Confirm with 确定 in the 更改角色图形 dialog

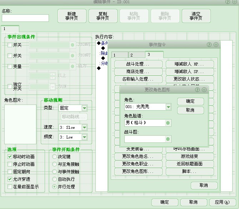(190, 101)
